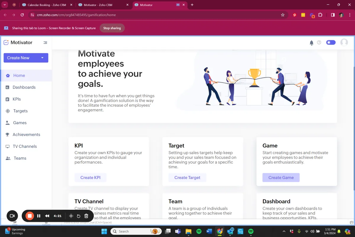355x237 pixels.
Task: Click the Create KPI button
Action: [x=91, y=177]
